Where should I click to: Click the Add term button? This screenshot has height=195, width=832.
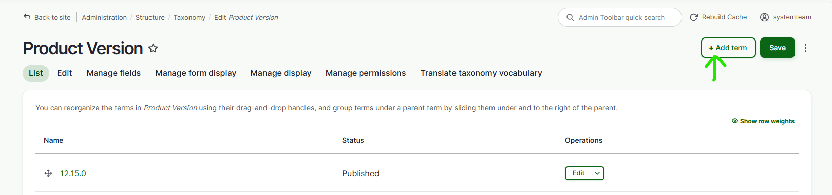point(728,48)
